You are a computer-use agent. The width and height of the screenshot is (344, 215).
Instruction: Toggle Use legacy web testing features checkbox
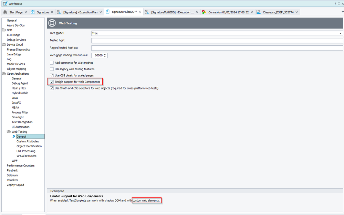(52, 69)
